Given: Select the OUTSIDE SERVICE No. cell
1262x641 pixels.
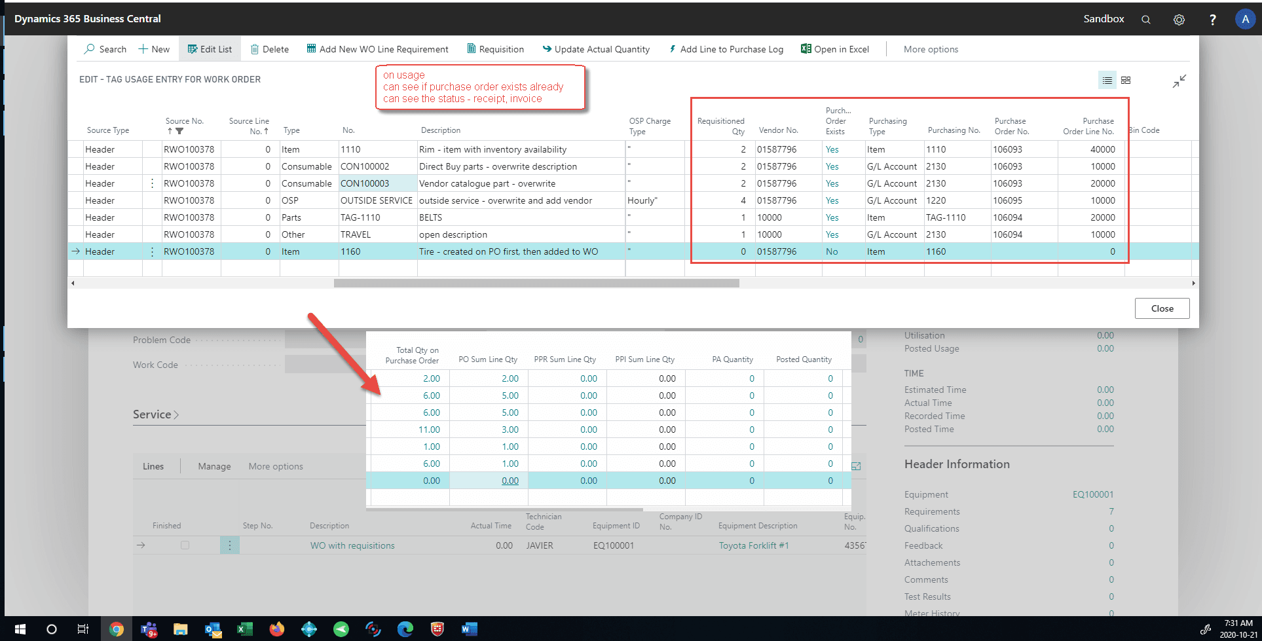Looking at the screenshot, I should coord(377,200).
